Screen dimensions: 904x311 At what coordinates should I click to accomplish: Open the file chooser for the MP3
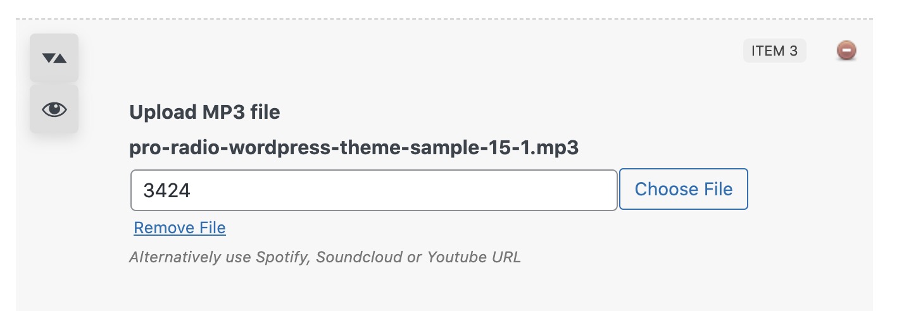(683, 189)
